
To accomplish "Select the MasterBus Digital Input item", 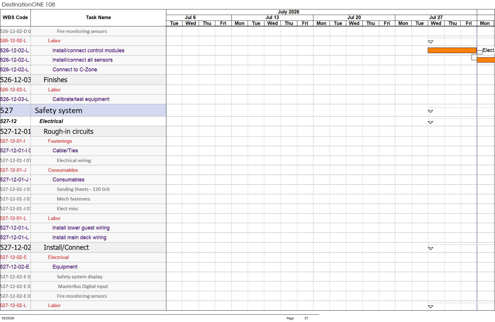I will (x=83, y=286).
